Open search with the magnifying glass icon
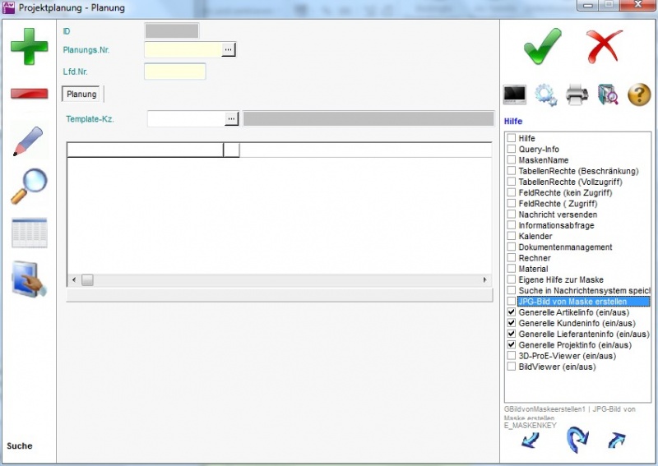The image size is (658, 466). tap(29, 186)
